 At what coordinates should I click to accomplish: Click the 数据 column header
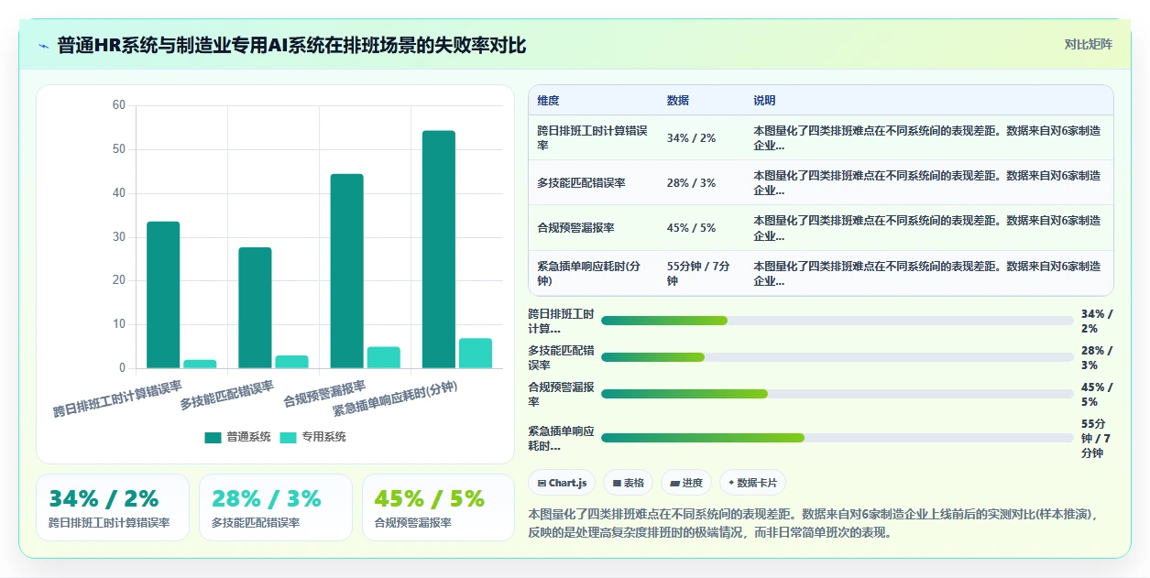pos(678,101)
